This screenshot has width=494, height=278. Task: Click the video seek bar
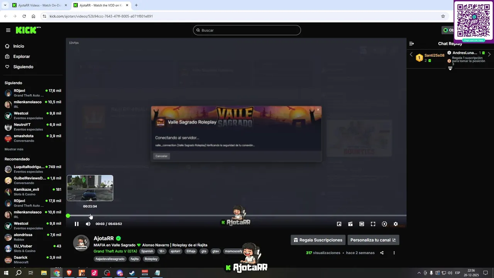point(236,215)
